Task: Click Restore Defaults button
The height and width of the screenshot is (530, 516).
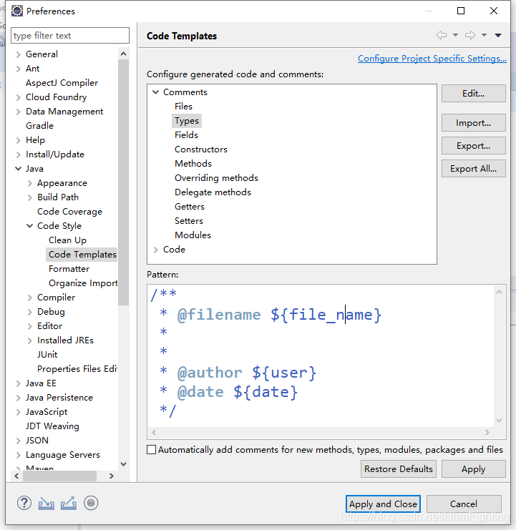Action: click(x=399, y=468)
